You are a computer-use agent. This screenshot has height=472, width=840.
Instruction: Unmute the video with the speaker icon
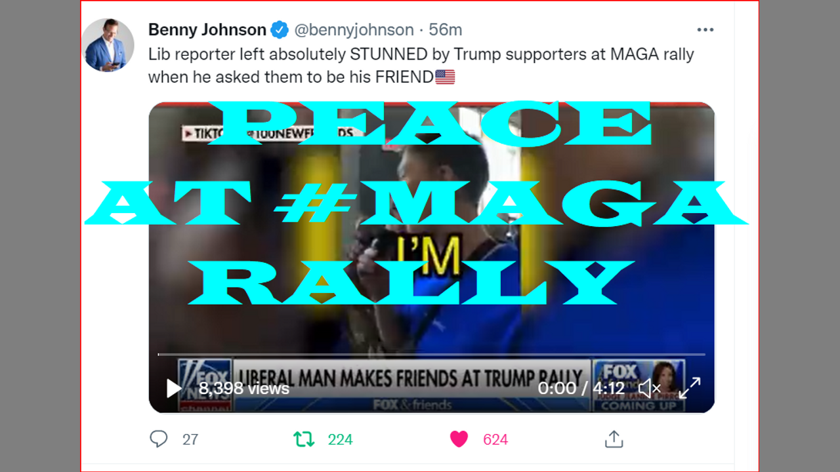pyautogui.click(x=649, y=388)
